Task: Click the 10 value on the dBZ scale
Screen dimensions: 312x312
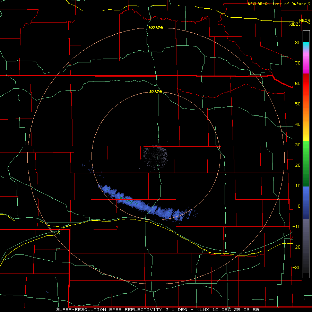Action: point(298,186)
